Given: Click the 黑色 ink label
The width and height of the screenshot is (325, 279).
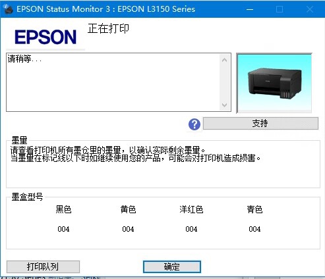Looking at the screenshot, I should 63,209.
